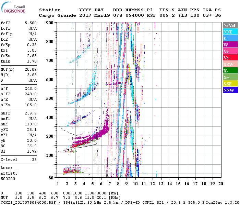
Task: Select the SSE yellow legend swatch
Action: (x=230, y=84)
